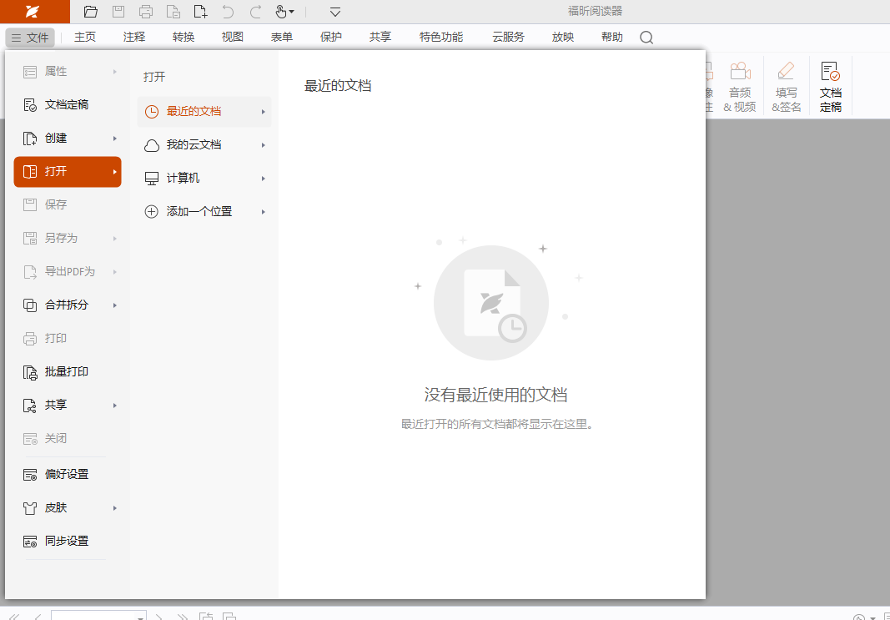
Task: Click the open folder icon in quick access toolbar
Action: tap(91, 12)
